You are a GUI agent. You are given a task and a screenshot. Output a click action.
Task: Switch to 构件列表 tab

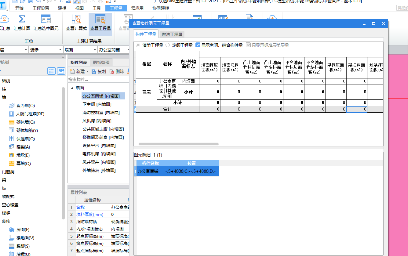pos(79,63)
